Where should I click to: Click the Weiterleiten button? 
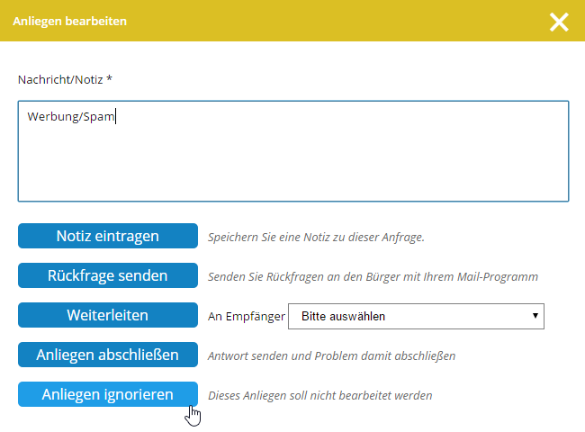[108, 315]
